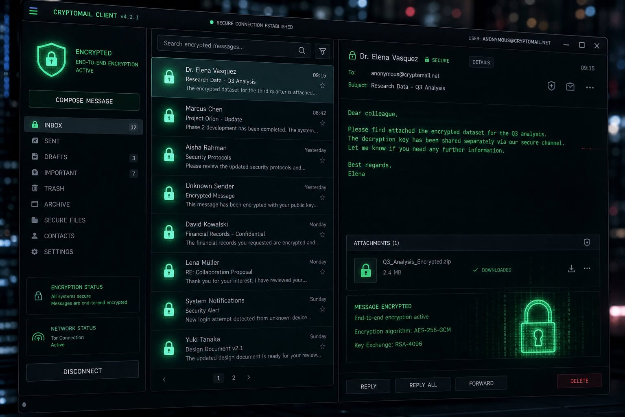Star the Unknown Sender message
This screenshot has height=417, width=625.
(x=322, y=198)
